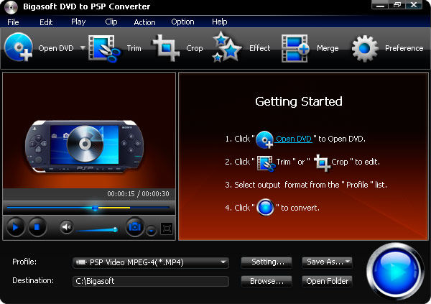431x304 pixels.
Task: Click the preview seek bar handle
Action: click(95, 208)
